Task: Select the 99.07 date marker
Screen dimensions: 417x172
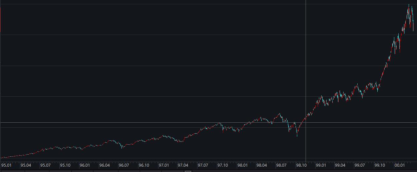Action: click(360, 165)
